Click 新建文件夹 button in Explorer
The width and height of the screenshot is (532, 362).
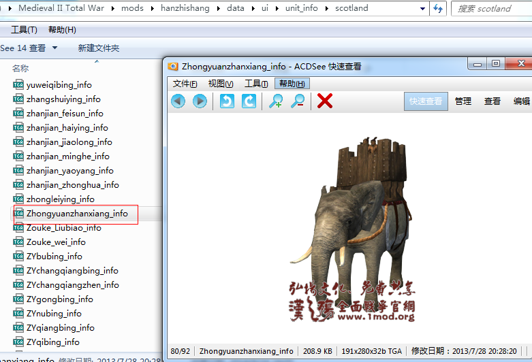(x=99, y=48)
